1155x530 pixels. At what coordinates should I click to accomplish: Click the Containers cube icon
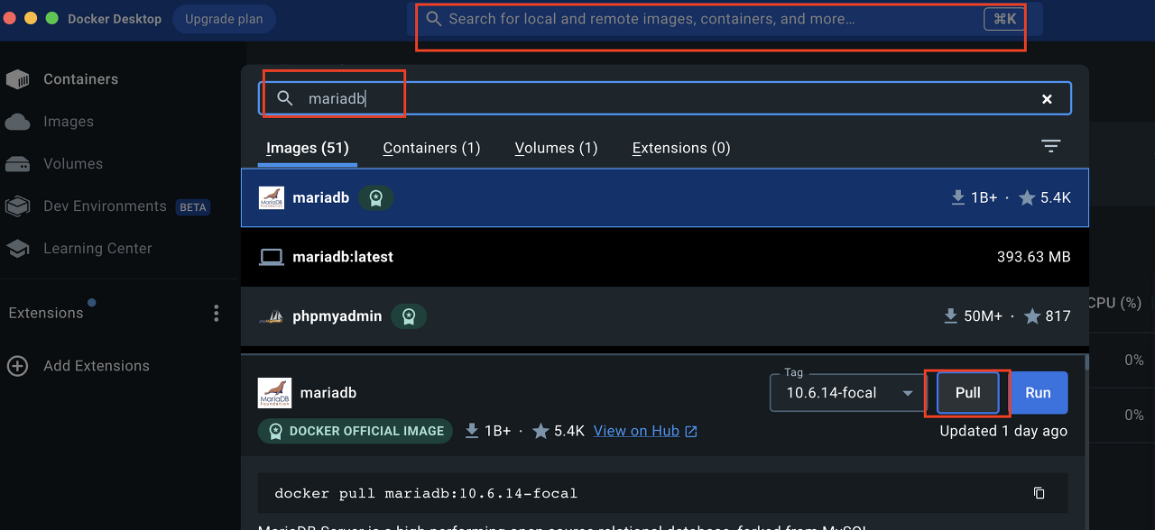[17, 79]
